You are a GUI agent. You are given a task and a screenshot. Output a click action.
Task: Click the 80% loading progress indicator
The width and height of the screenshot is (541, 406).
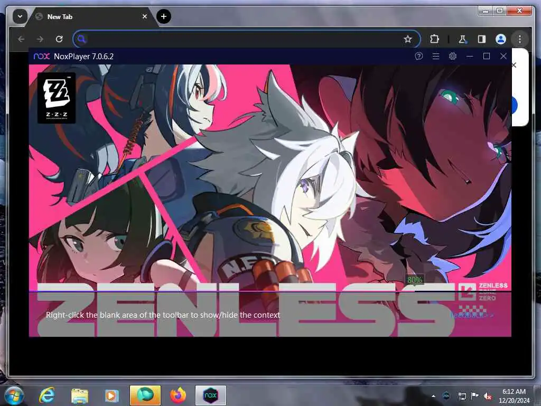coord(414,280)
